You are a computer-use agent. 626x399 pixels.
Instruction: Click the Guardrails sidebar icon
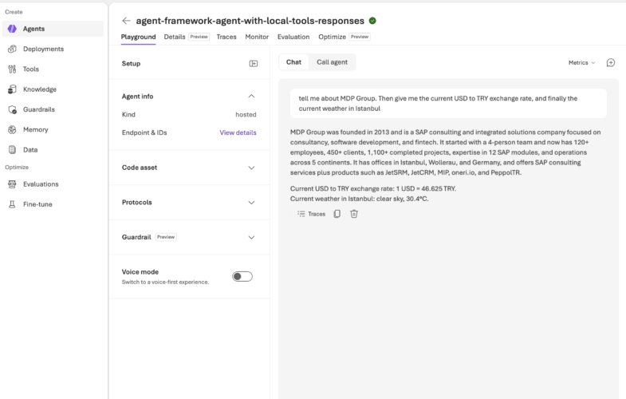(12, 109)
